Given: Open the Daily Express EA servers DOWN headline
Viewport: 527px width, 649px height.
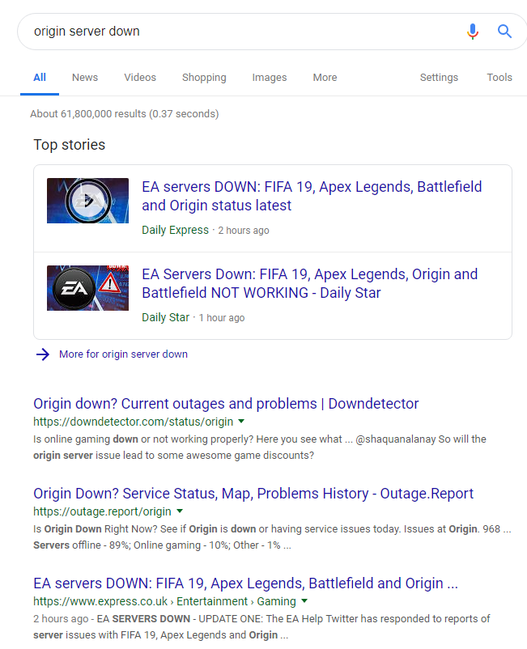Looking at the screenshot, I should pos(312,196).
